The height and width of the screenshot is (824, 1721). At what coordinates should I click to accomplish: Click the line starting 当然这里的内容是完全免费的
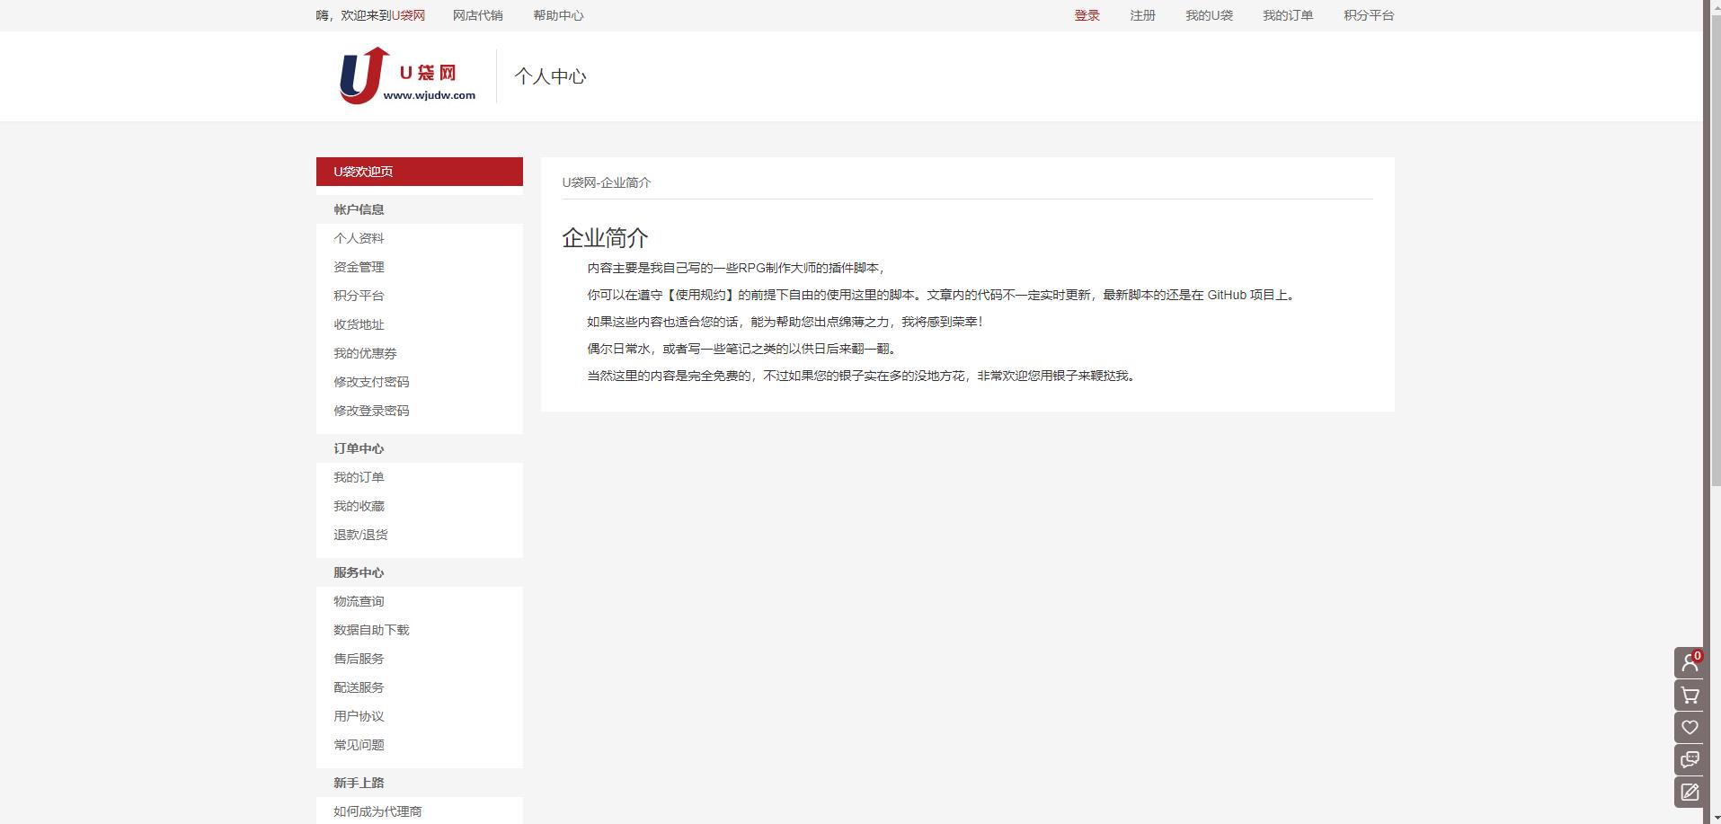(x=862, y=376)
